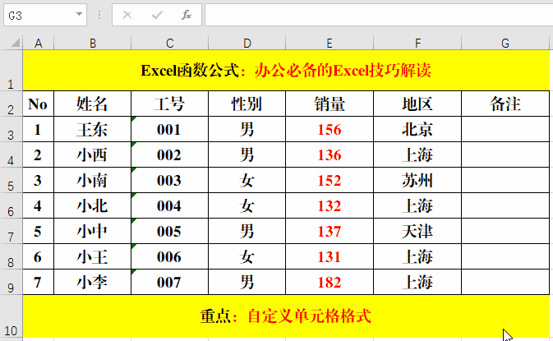
Task: Click the region cell '苏州'
Action: click(417, 180)
